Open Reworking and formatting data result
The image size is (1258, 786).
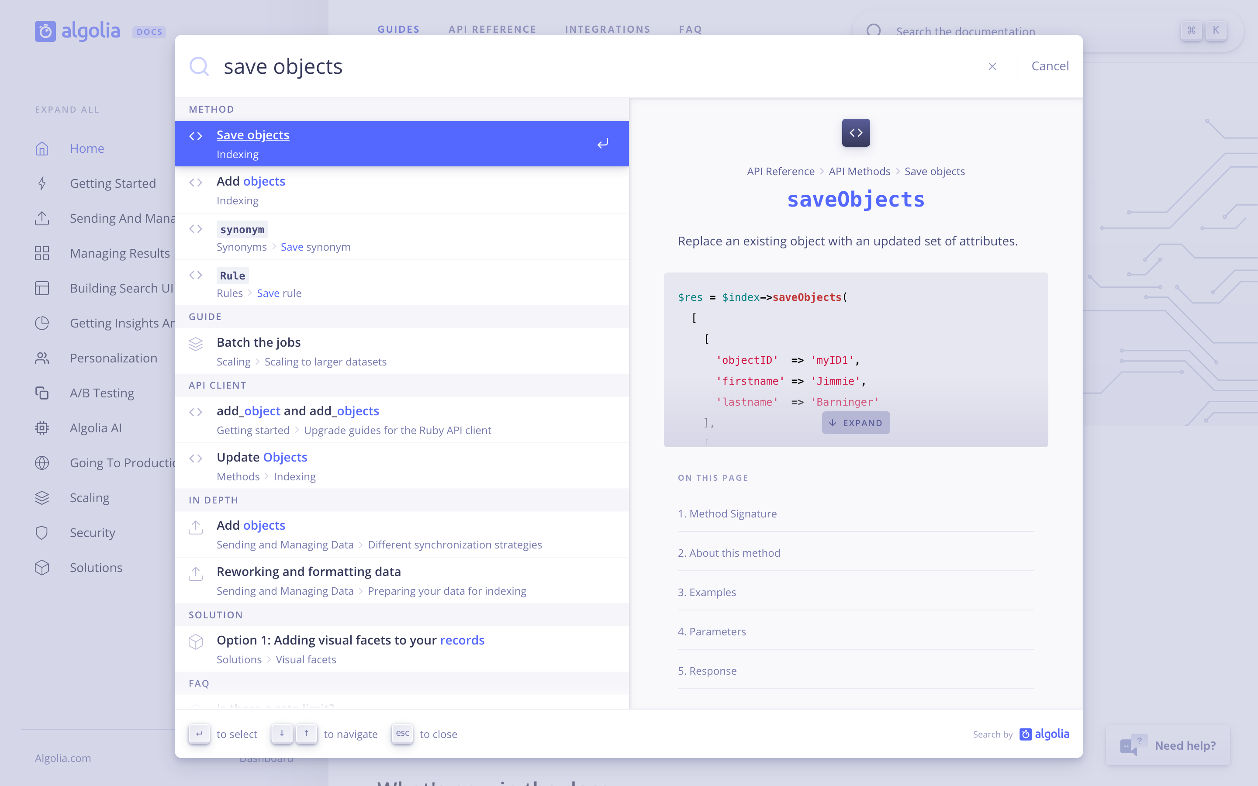tap(401, 580)
